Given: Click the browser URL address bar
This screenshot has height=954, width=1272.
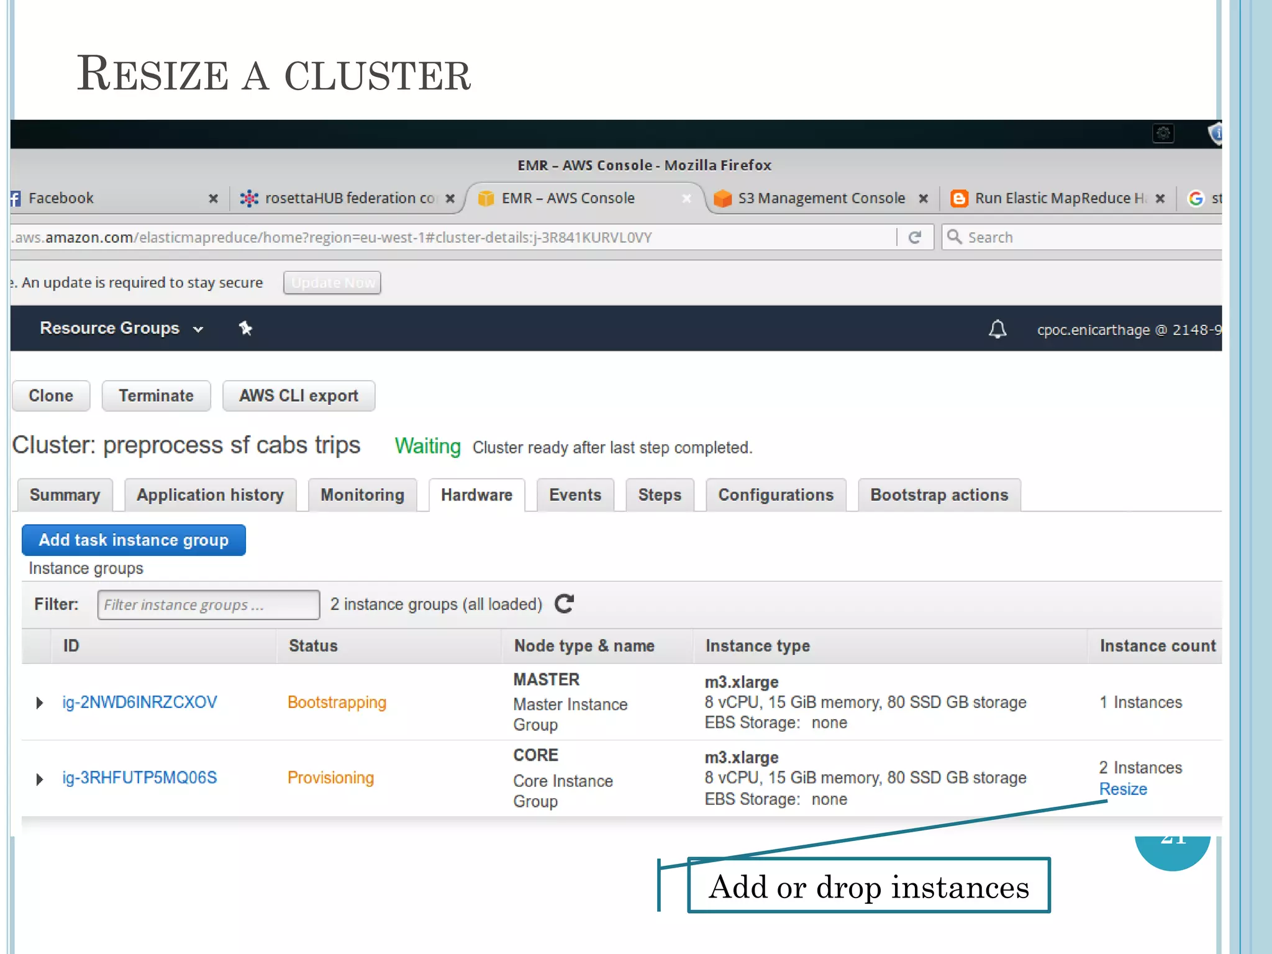Looking at the screenshot, I should point(453,237).
